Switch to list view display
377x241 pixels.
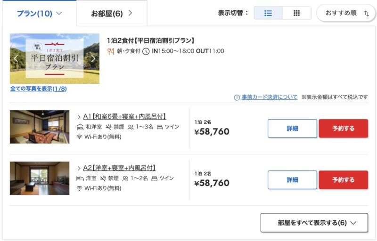(268, 13)
